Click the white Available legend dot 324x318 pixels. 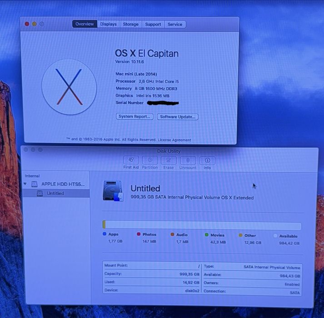[x=275, y=236]
